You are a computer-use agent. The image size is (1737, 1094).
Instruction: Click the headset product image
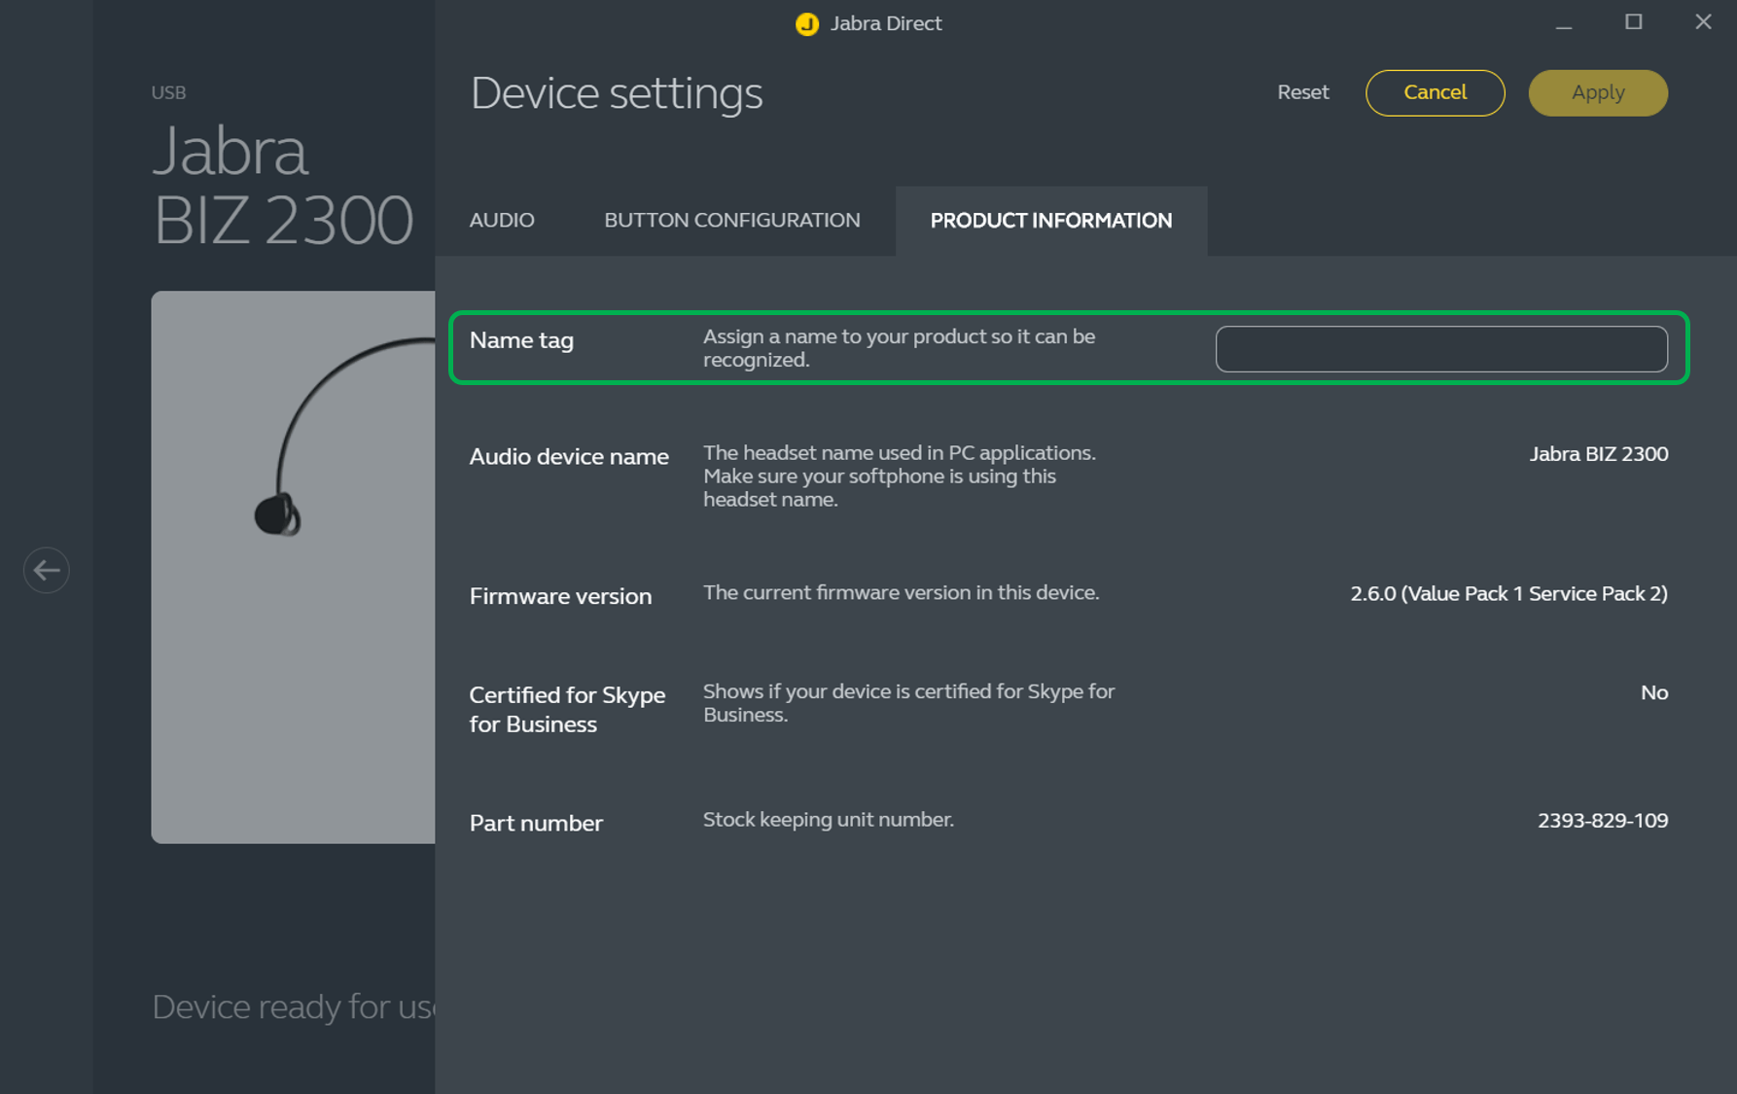[293, 566]
